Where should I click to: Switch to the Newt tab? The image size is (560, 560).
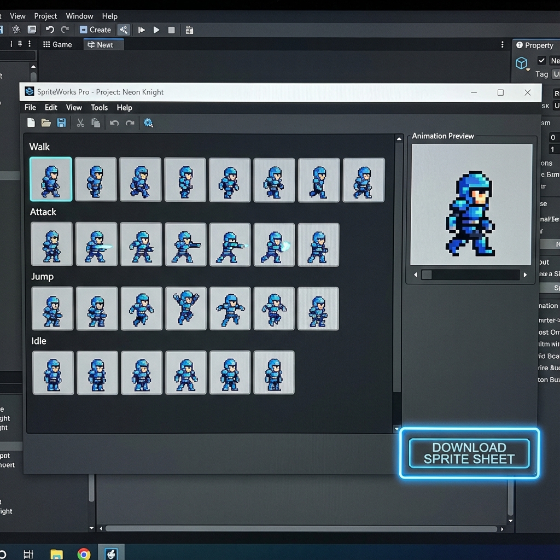[x=103, y=44]
